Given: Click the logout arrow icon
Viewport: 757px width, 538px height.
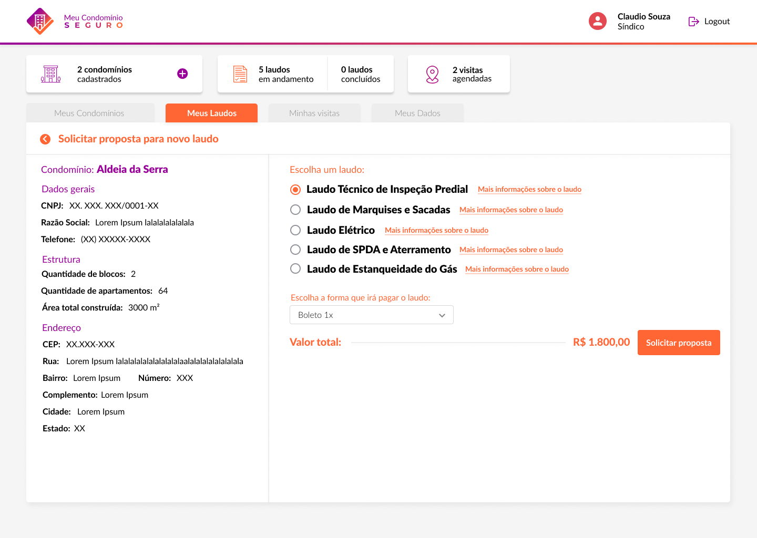Looking at the screenshot, I should (693, 21).
